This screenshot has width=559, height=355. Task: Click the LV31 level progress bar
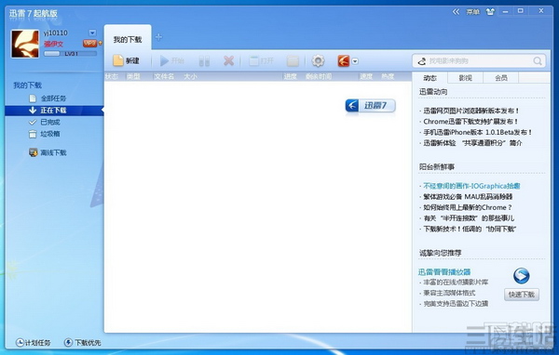click(x=70, y=54)
